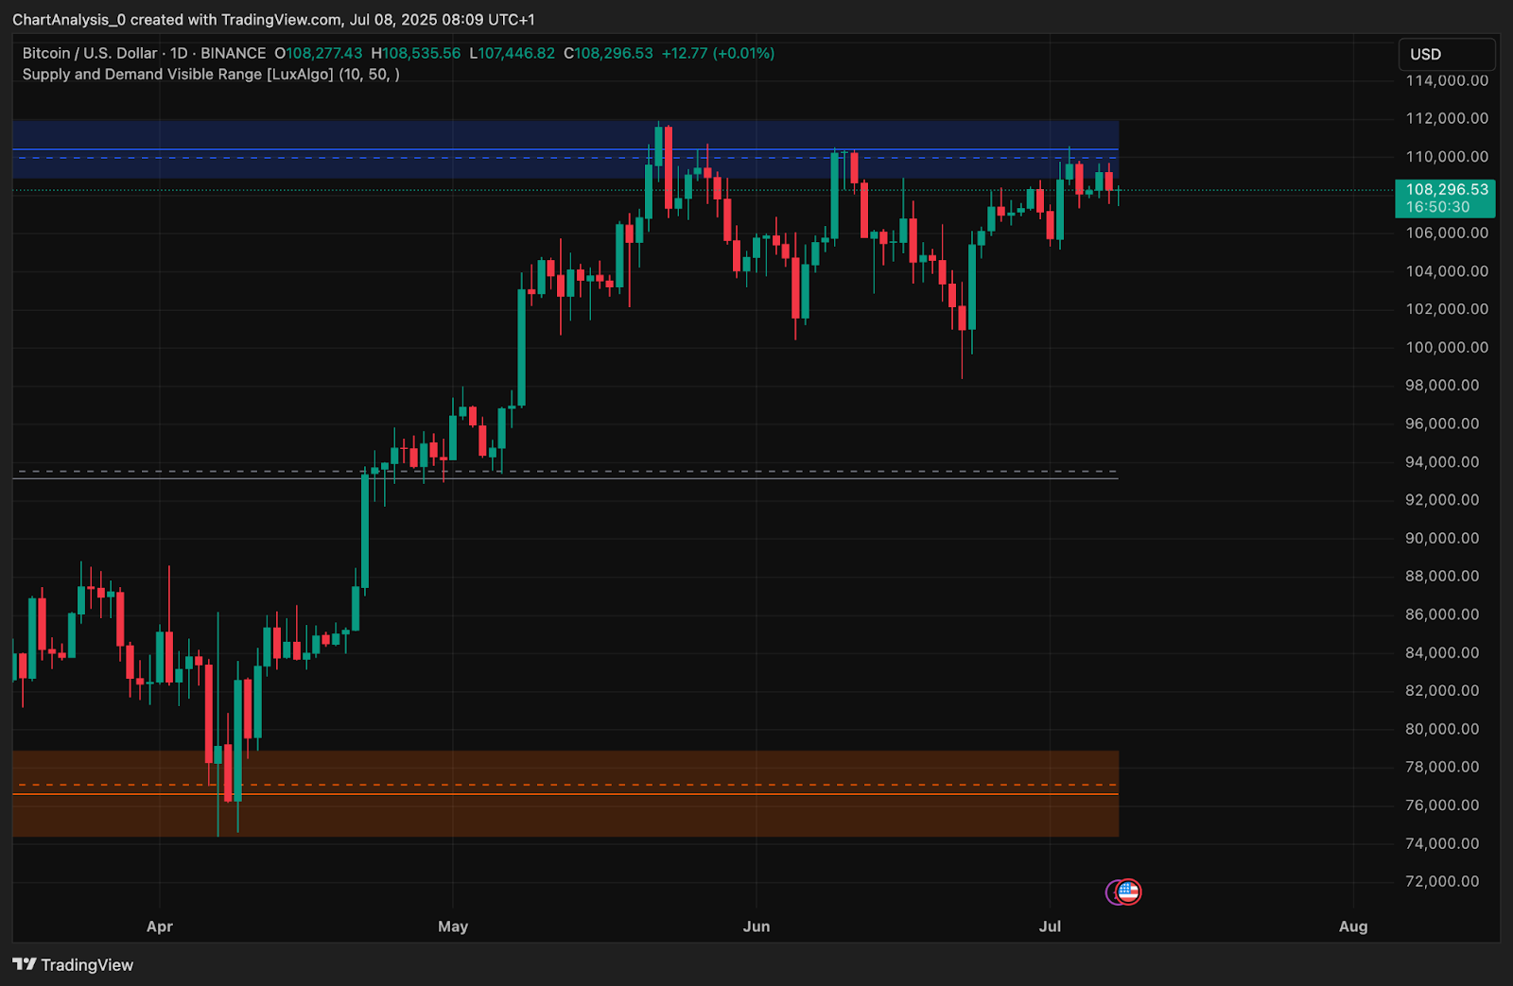Click the 72,000.00 price axis label
Image resolution: width=1513 pixels, height=986 pixels.
click(1442, 881)
